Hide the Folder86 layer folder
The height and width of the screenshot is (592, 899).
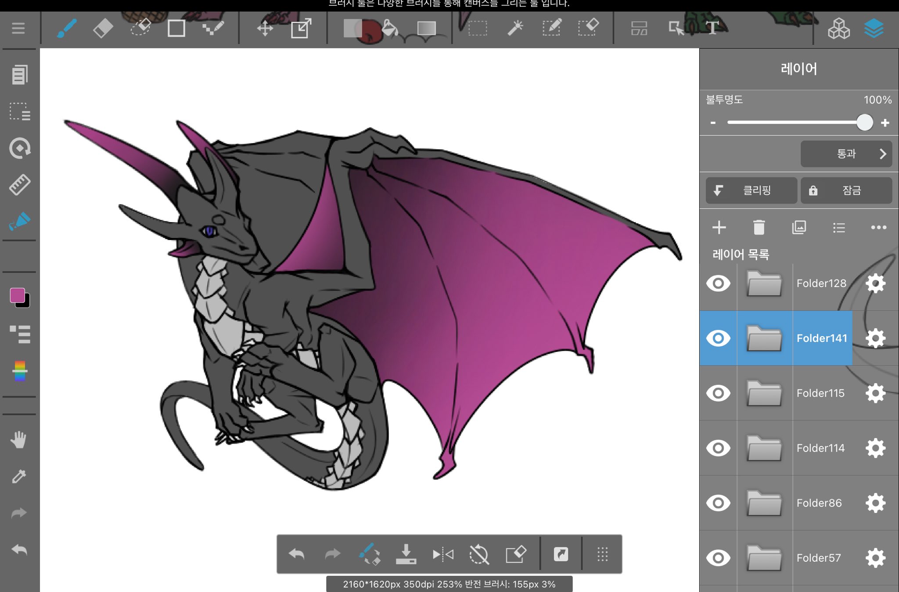pyautogui.click(x=718, y=503)
